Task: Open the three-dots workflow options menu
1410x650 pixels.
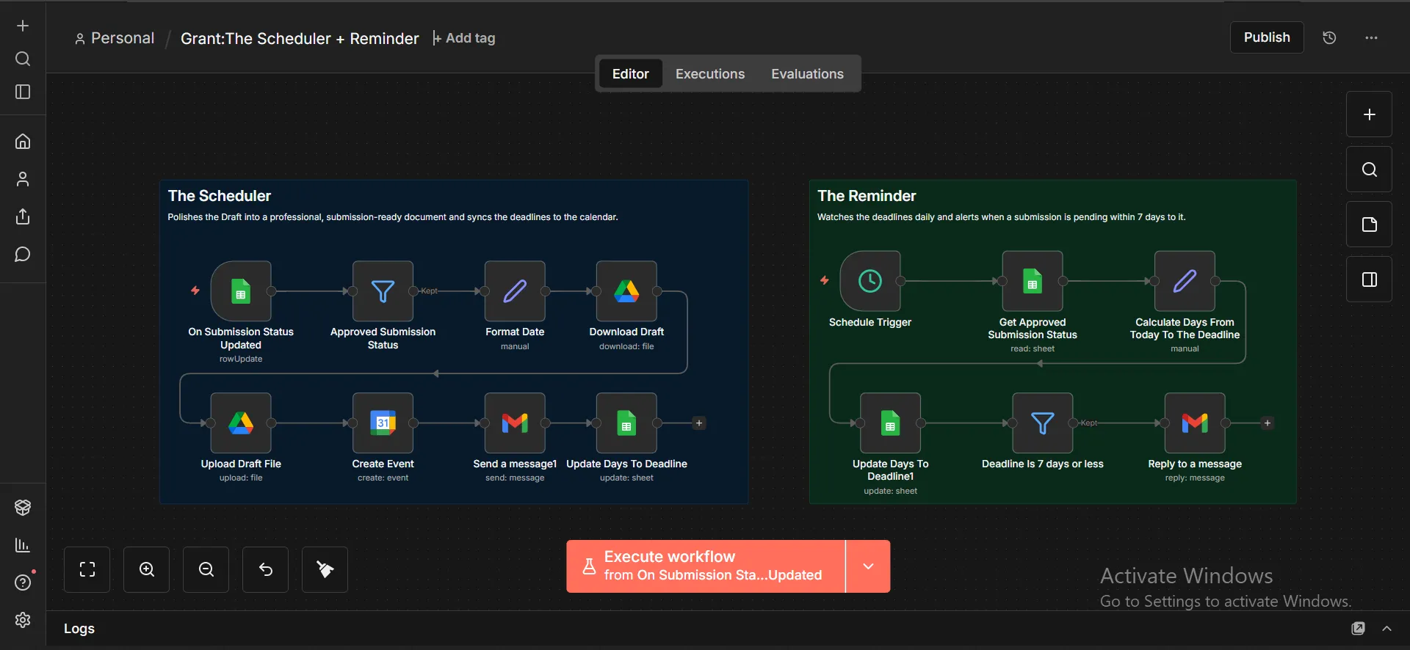Action: 1371,38
